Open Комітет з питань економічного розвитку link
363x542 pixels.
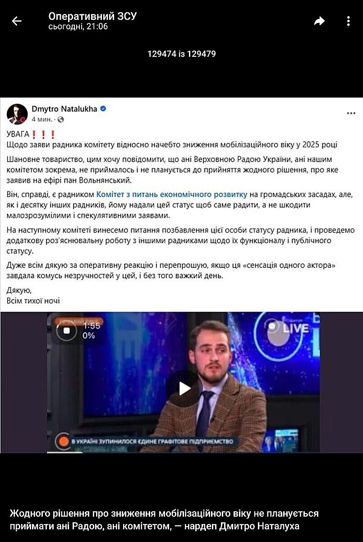(x=172, y=195)
